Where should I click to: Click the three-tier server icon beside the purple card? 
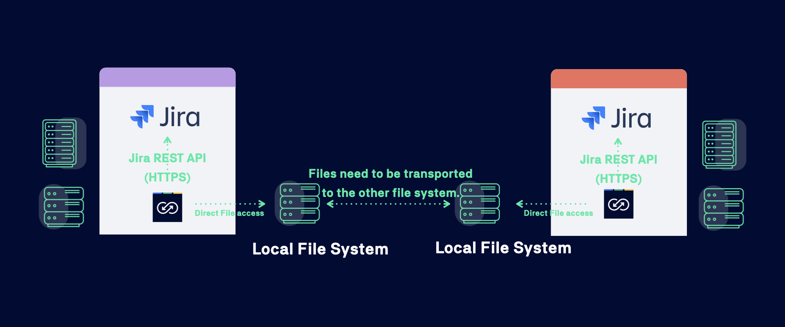tap(63, 206)
